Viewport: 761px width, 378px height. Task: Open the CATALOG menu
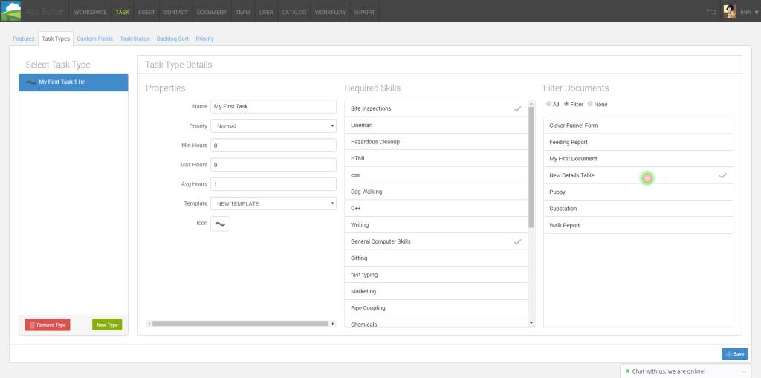pyautogui.click(x=294, y=12)
